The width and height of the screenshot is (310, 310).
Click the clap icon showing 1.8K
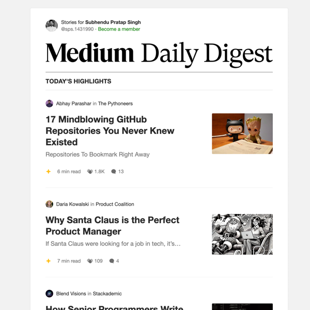pyautogui.click(x=90, y=172)
